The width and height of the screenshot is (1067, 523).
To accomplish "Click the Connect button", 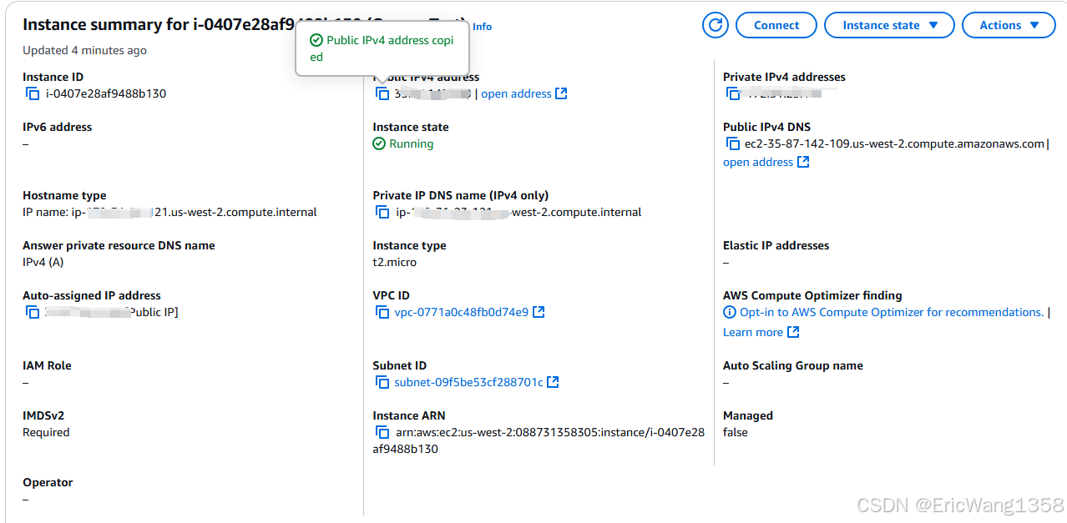I will [776, 25].
